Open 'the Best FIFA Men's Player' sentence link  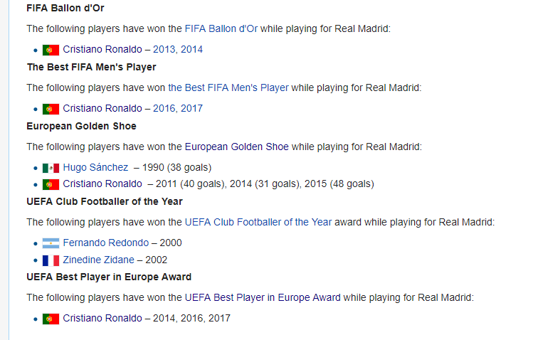(x=228, y=88)
